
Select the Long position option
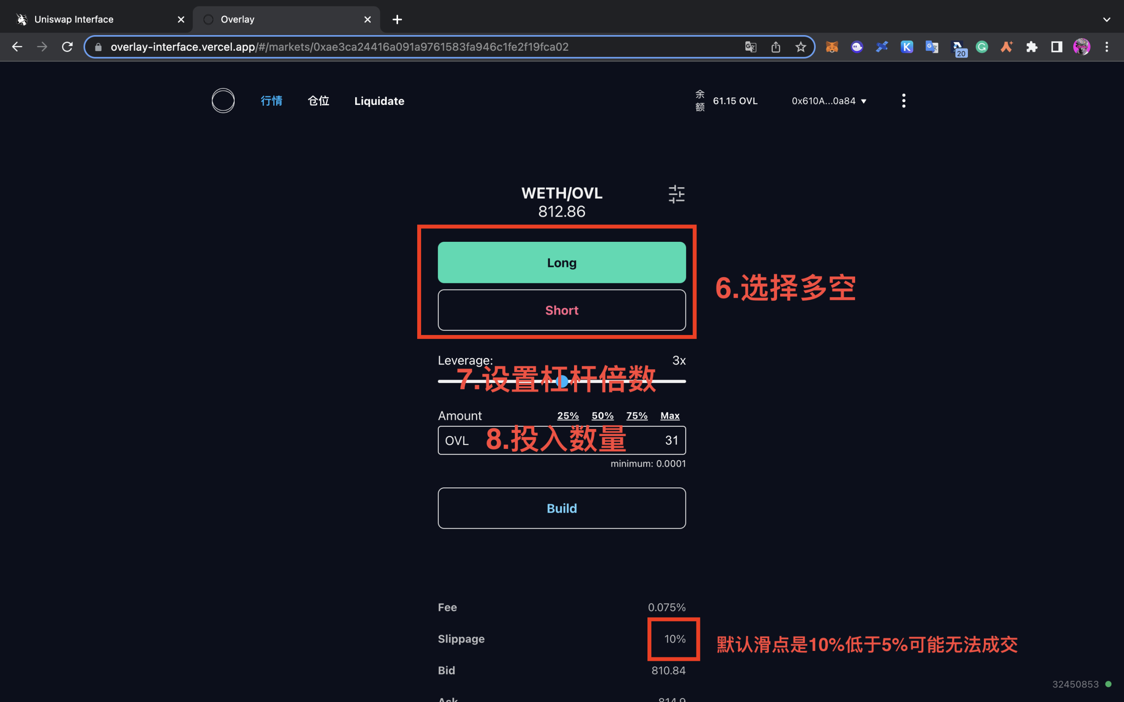point(562,262)
